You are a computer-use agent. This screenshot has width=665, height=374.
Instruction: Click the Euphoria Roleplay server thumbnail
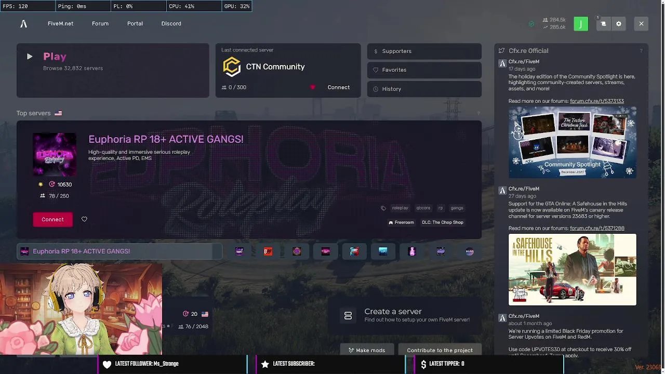pos(55,155)
